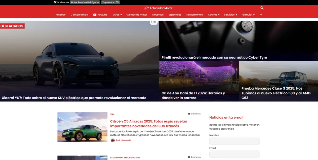The height and width of the screenshot is (160, 318).
Task: Open the Prueba Mercedes Clase G 2025 article
Action: pyautogui.click(x=276, y=93)
